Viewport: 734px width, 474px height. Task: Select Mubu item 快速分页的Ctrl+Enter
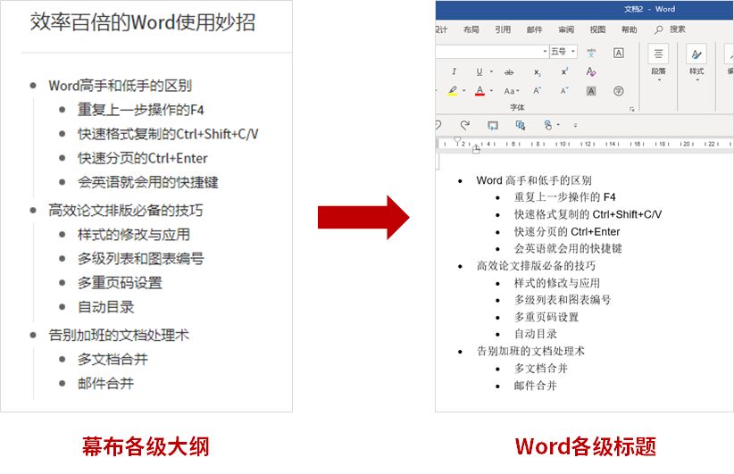click(x=143, y=158)
